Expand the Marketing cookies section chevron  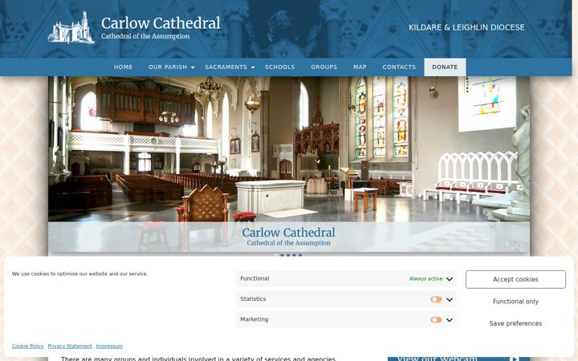coord(450,320)
